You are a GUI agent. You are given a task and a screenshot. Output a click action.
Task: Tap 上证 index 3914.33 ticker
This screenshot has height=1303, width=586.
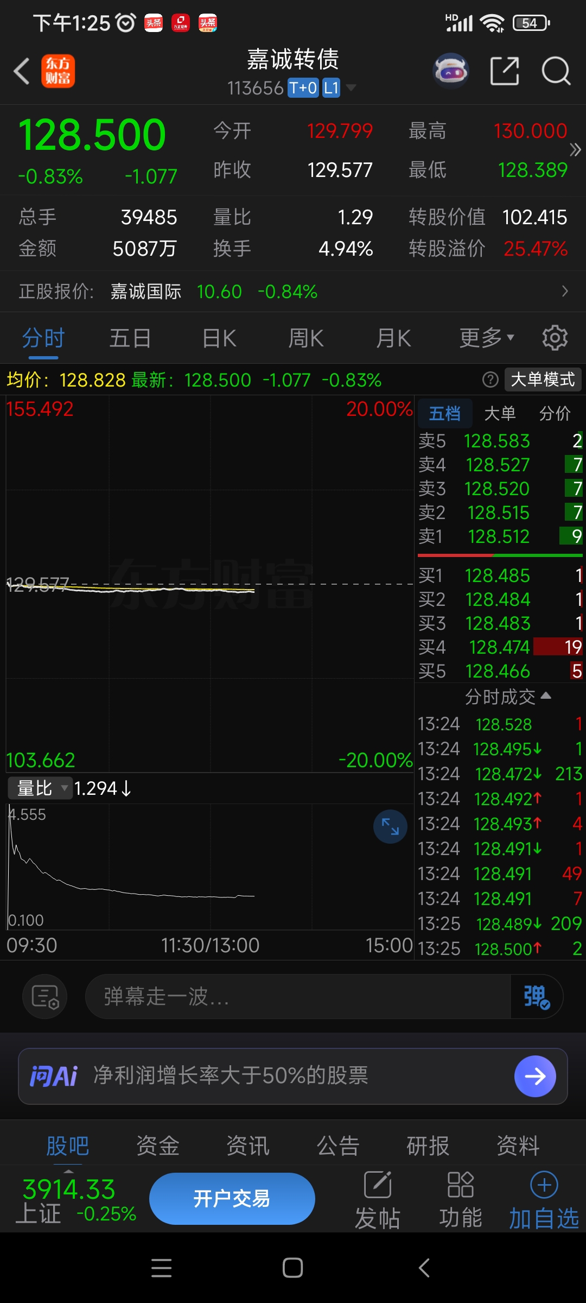[76, 1200]
